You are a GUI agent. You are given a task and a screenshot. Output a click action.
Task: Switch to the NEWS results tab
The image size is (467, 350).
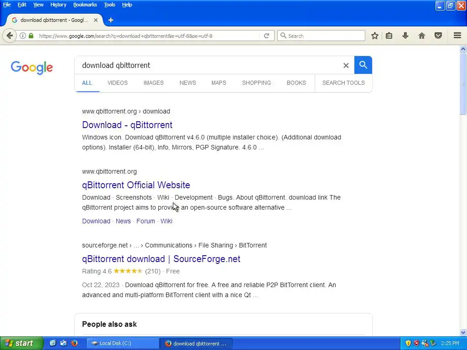pos(187,83)
